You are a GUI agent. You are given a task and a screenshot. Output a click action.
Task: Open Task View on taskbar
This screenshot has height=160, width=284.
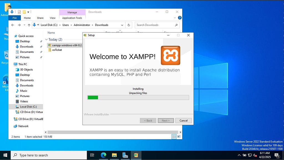click(92, 155)
